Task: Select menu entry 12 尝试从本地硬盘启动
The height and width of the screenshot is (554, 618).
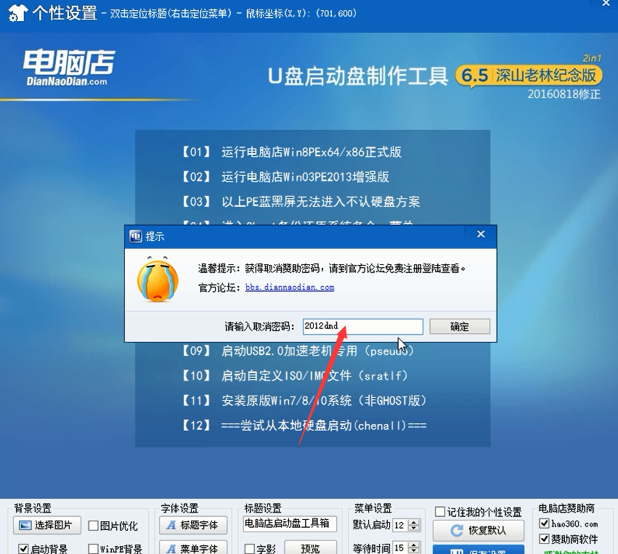Action: [x=304, y=425]
